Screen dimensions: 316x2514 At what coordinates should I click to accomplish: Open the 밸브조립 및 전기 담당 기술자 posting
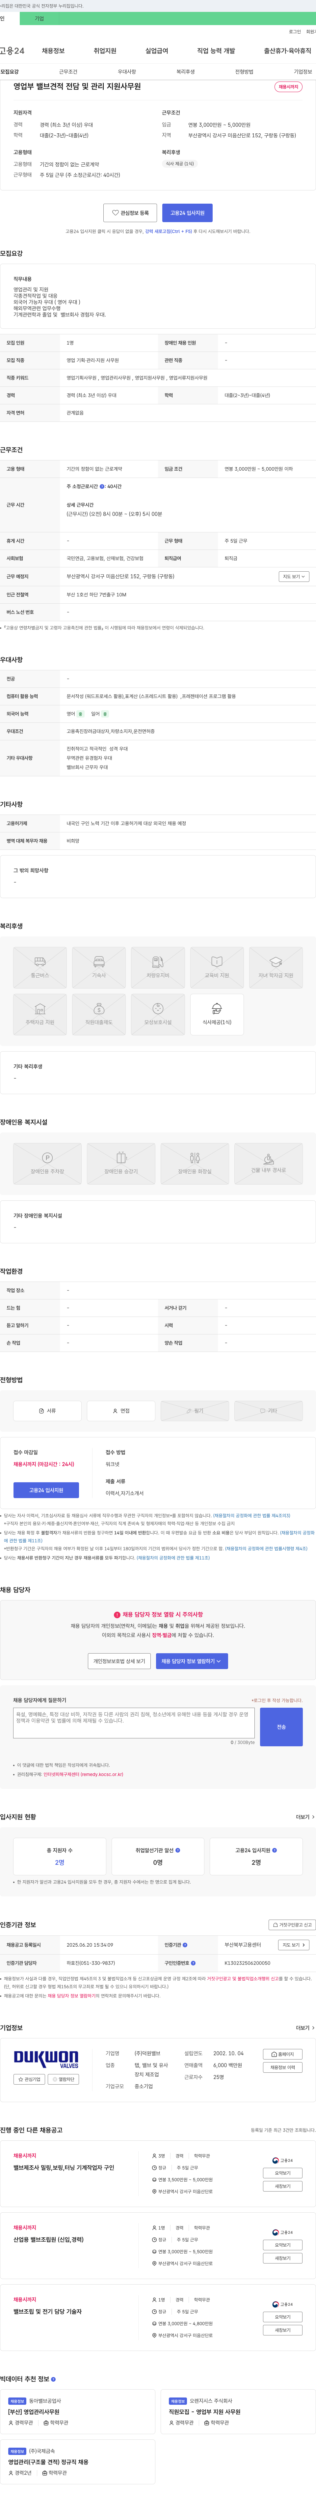[48, 2312]
